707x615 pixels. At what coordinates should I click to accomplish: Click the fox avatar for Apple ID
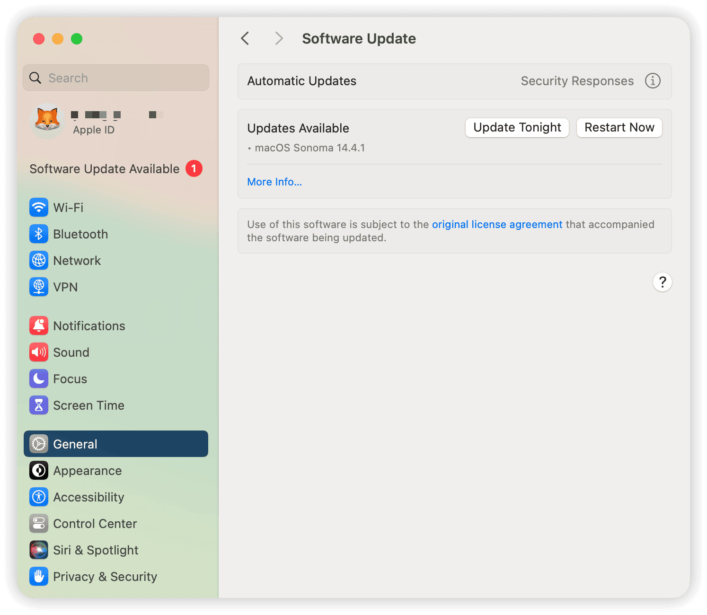[47, 121]
